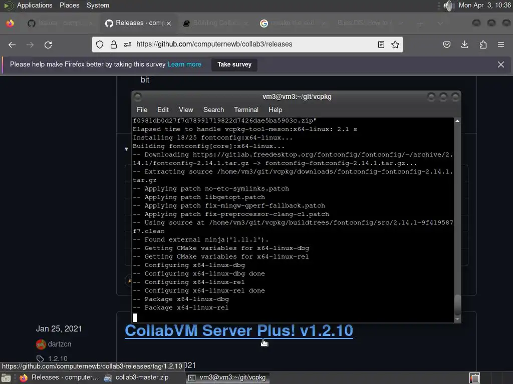Click the dartzcn avatar image
The height and width of the screenshot is (384, 513).
click(41, 344)
